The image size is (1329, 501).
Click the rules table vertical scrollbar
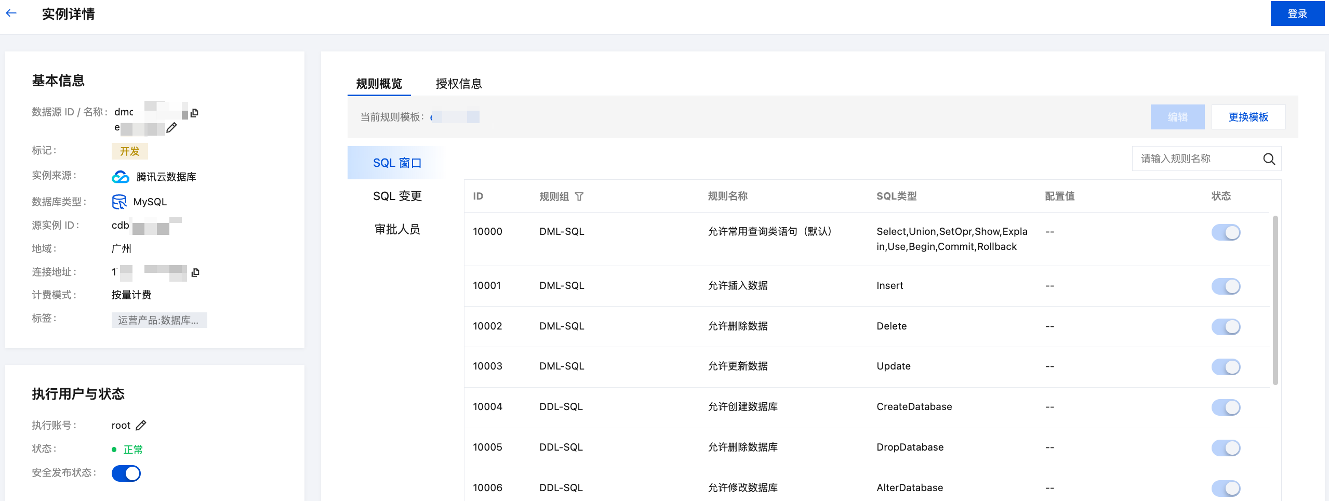point(1275,300)
